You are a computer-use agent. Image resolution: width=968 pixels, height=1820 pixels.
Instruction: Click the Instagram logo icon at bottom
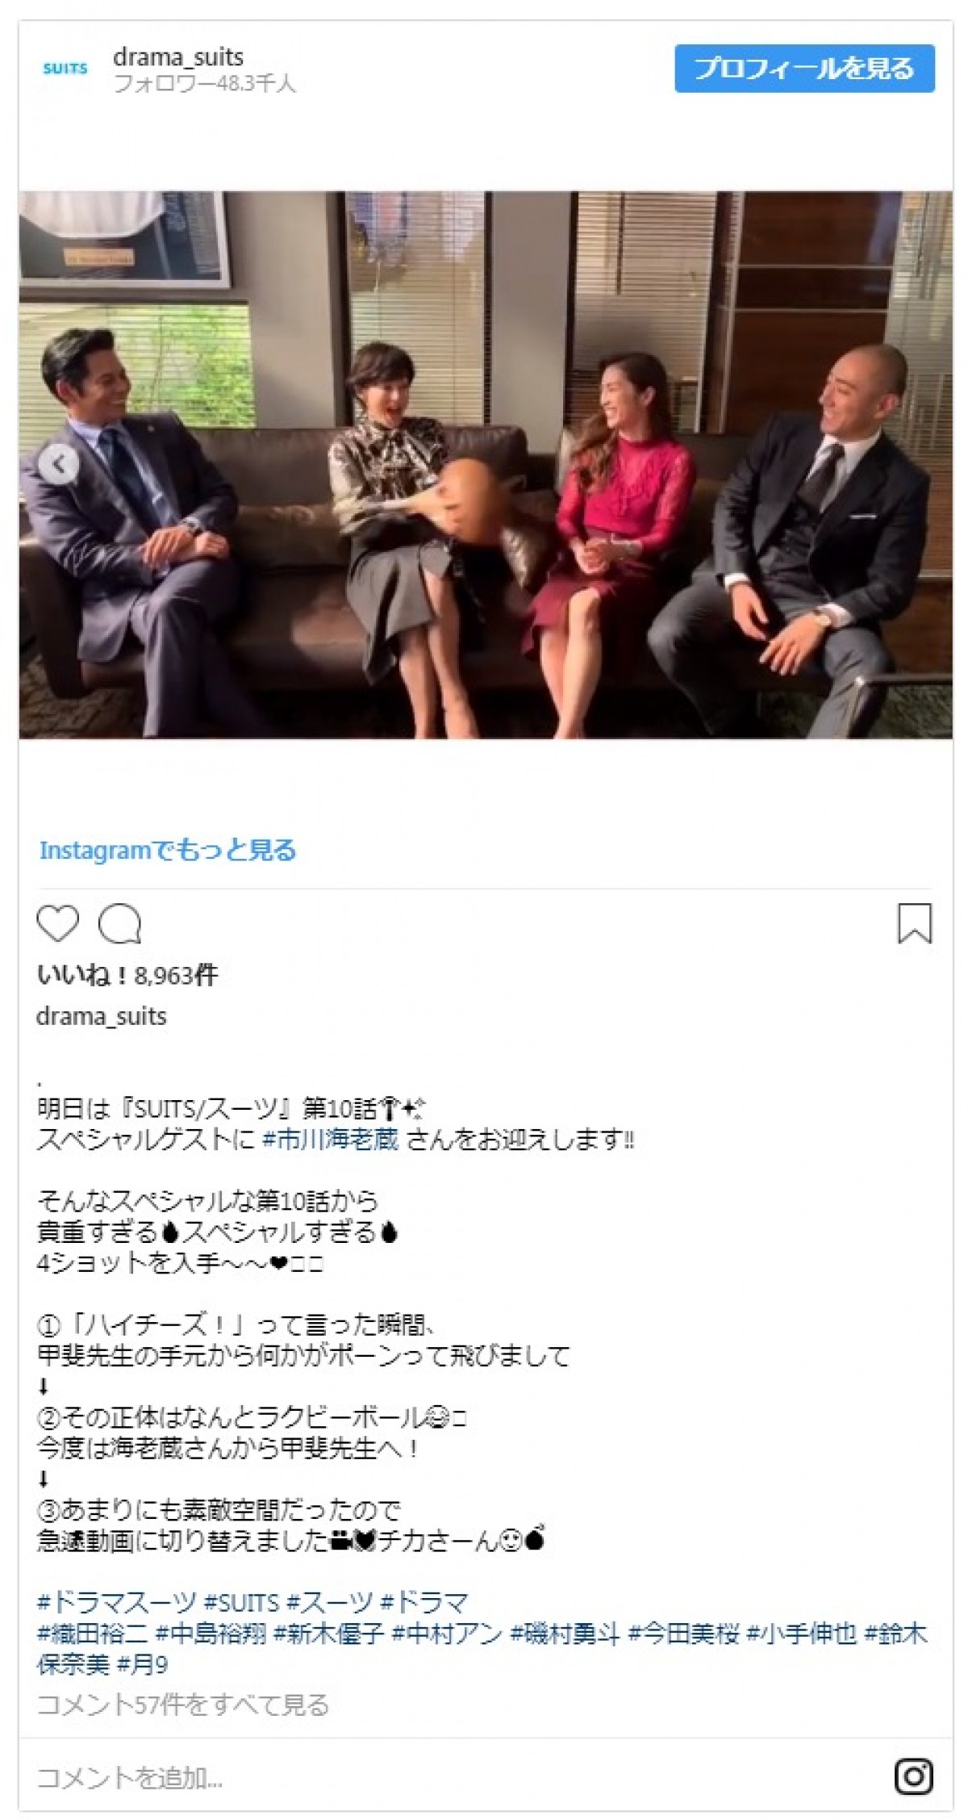click(x=914, y=1776)
